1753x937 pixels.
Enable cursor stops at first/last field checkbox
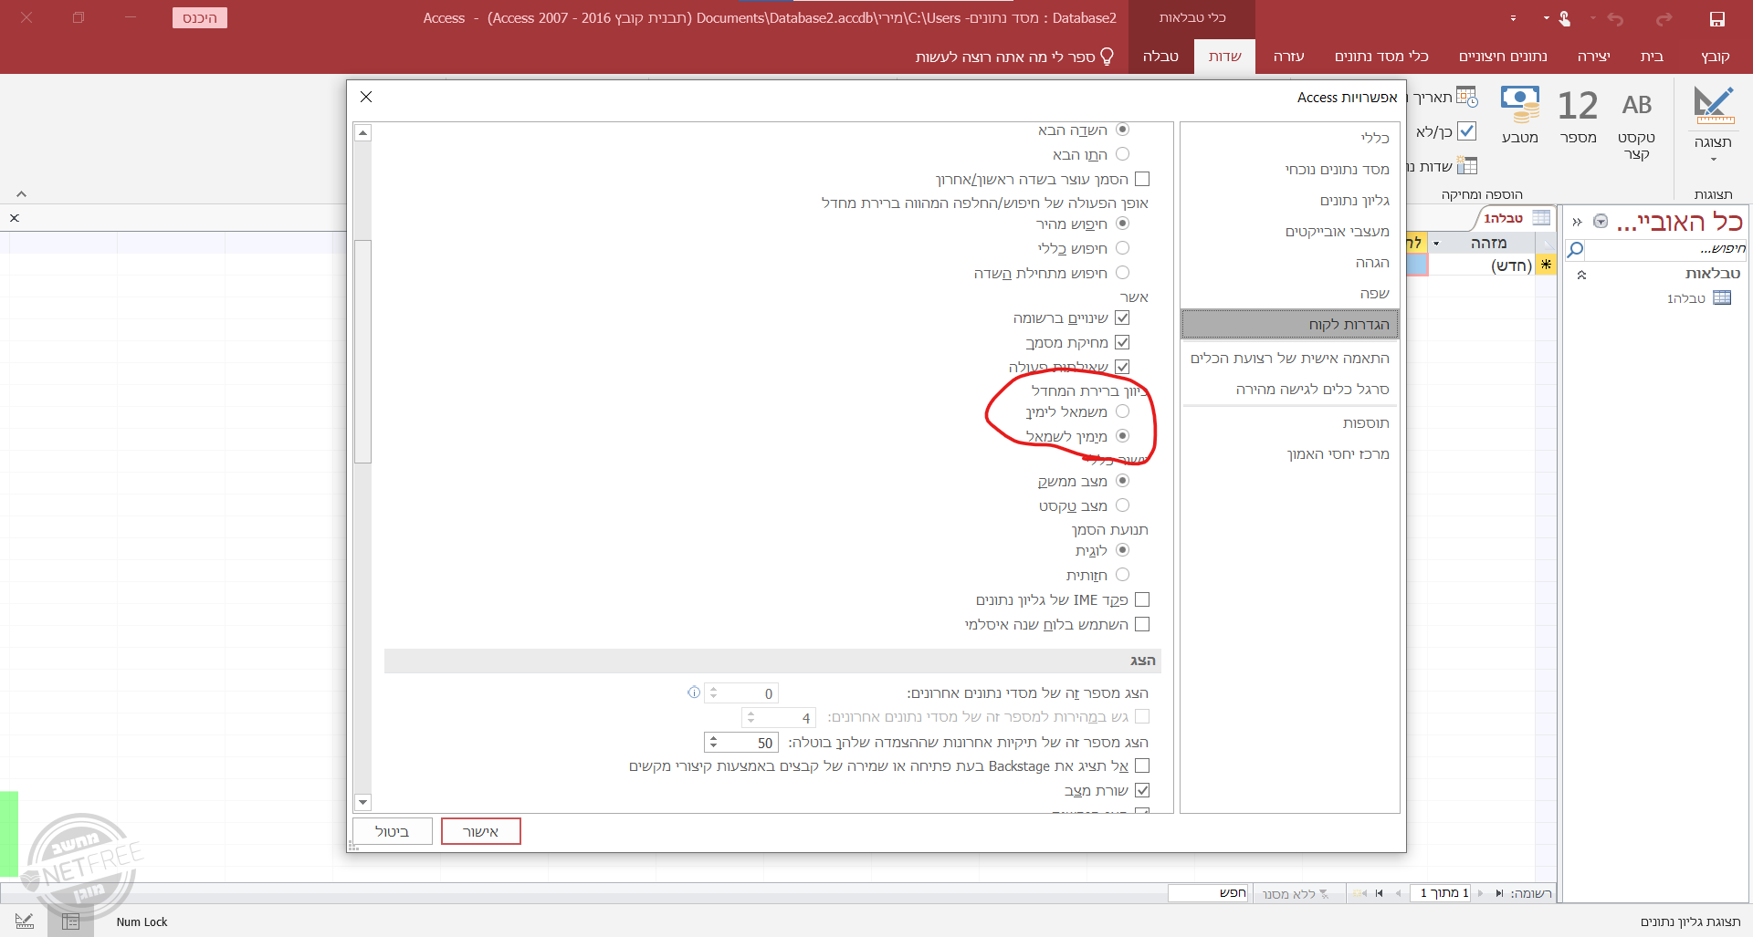coord(1142,179)
